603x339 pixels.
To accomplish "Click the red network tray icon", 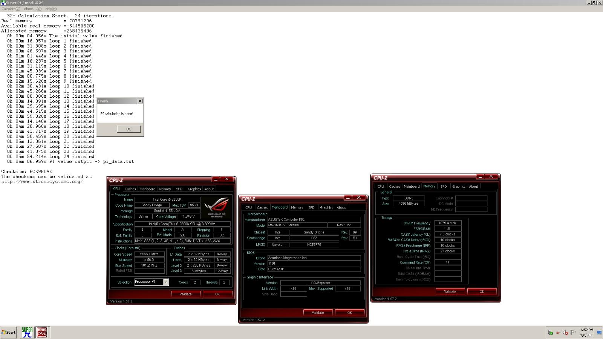I will [558, 333].
